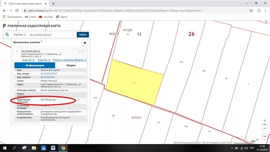Select parcel 32 on the map

[158, 123]
